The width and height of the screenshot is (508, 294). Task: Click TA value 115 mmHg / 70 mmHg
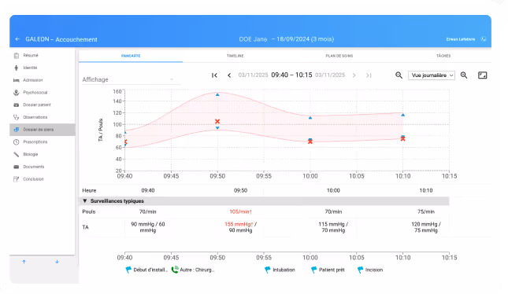click(x=333, y=227)
